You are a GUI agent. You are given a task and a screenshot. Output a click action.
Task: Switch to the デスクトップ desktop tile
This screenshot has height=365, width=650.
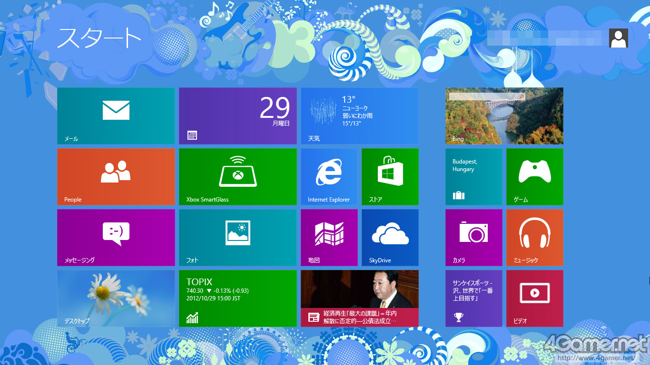(x=116, y=298)
